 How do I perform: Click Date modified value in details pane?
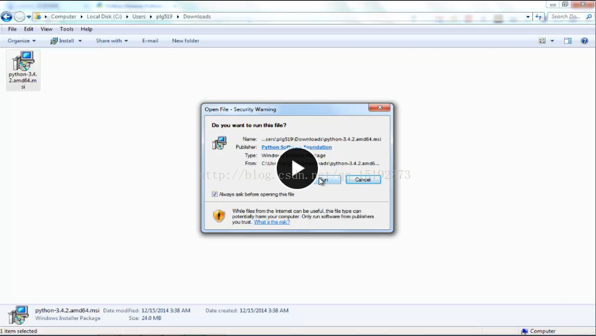click(x=166, y=310)
